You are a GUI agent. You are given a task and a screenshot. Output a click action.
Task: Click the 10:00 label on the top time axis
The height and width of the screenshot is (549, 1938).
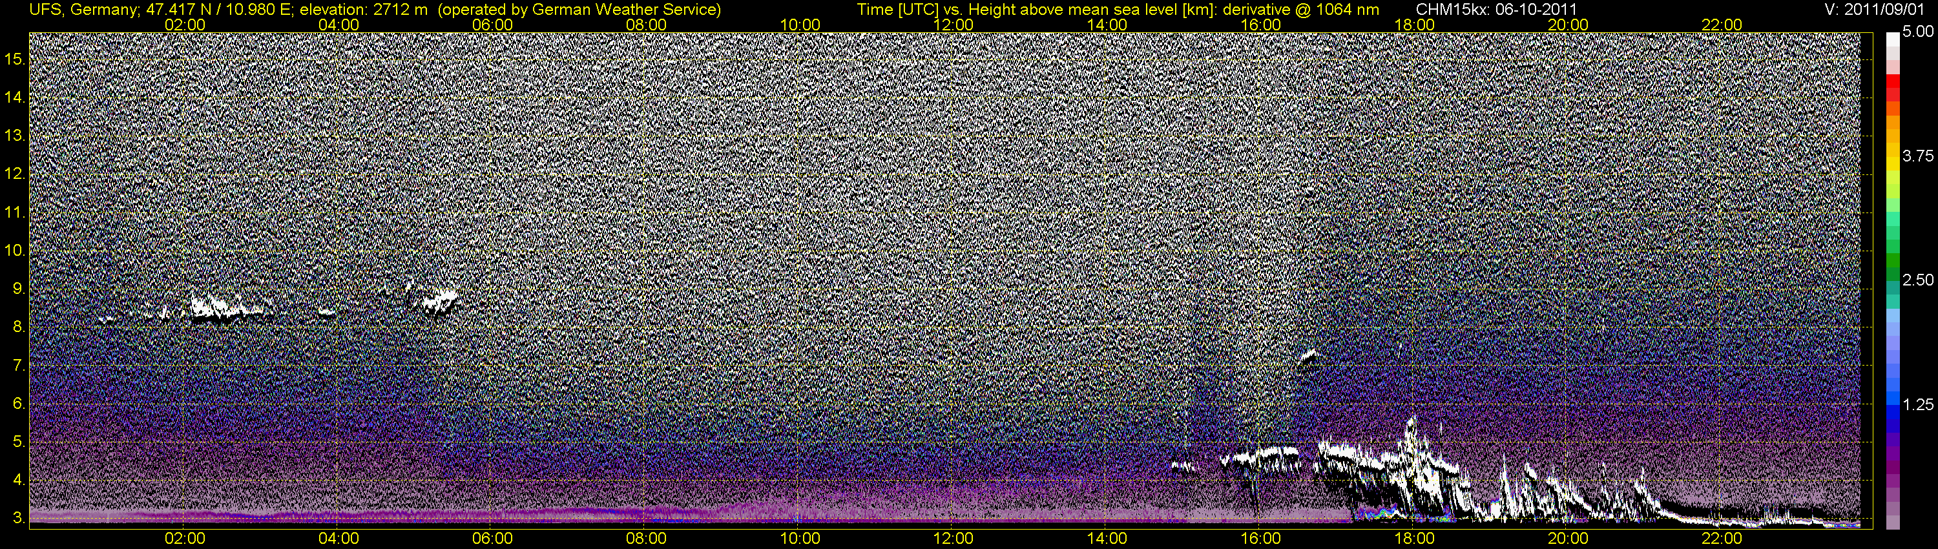pyautogui.click(x=800, y=25)
